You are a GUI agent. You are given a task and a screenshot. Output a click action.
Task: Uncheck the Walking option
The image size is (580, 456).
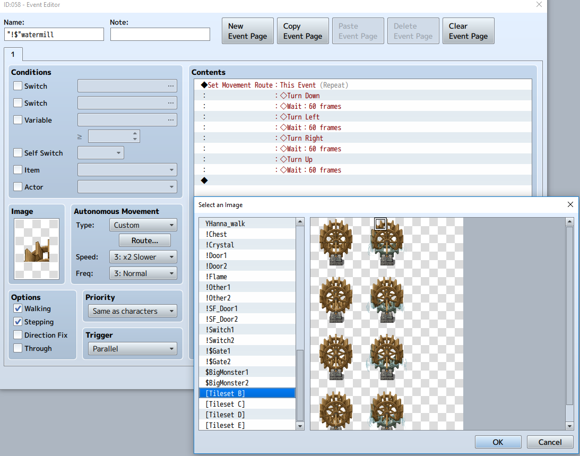tap(18, 308)
